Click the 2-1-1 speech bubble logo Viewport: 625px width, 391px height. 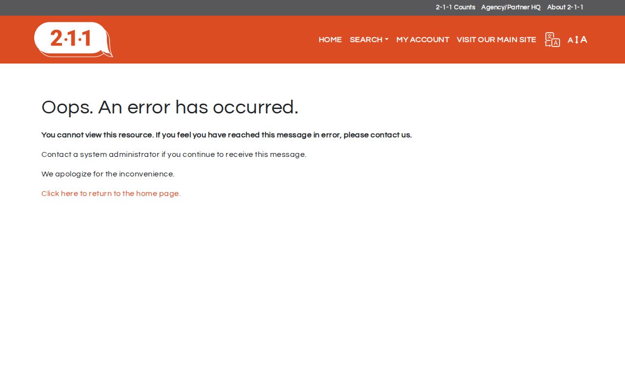[x=74, y=40]
